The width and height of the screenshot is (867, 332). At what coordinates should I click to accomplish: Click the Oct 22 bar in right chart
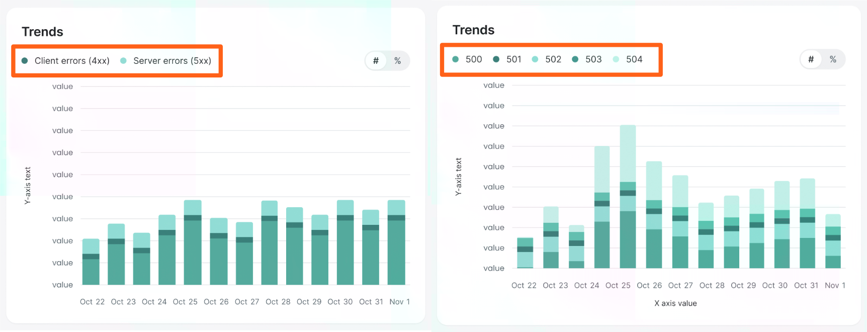(525, 253)
